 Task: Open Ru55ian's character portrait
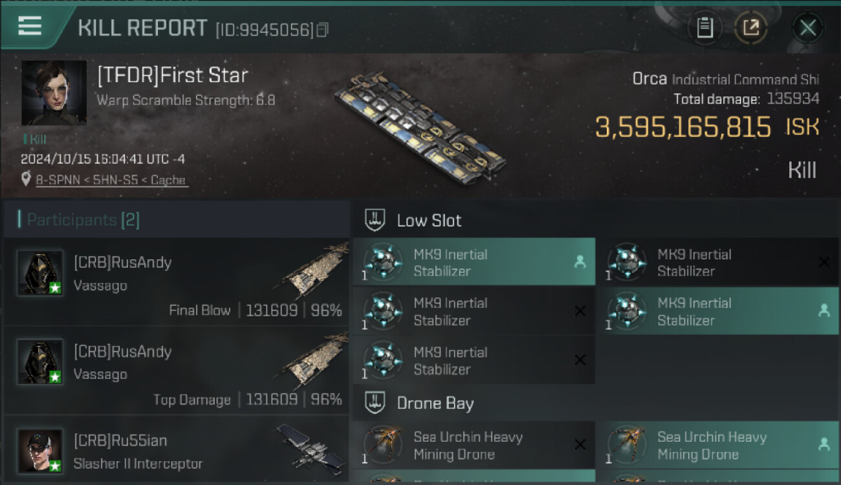point(40,450)
